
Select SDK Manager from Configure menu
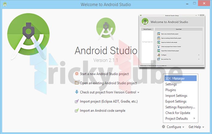181,78
